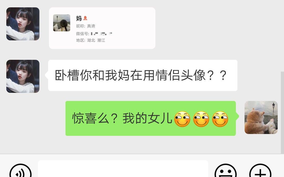Click the last smirking emoji in reply

tap(220, 119)
